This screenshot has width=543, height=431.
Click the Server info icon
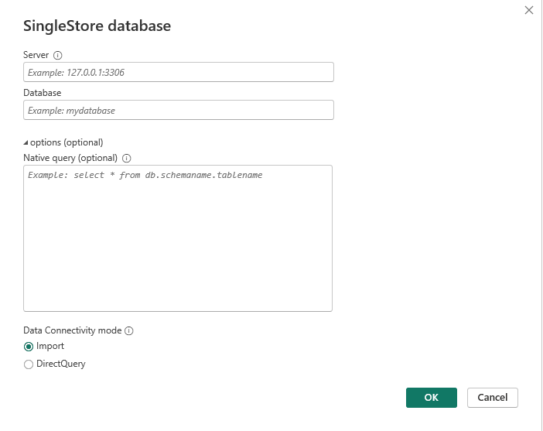pyautogui.click(x=57, y=56)
